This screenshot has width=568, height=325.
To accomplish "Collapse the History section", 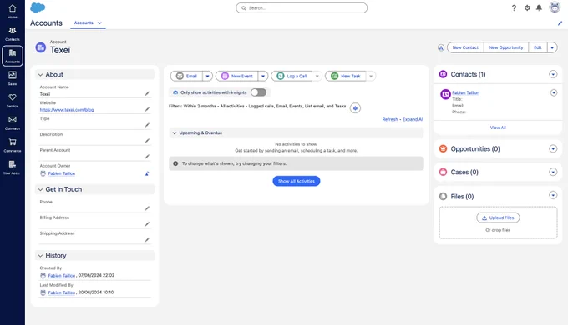I will (x=41, y=256).
